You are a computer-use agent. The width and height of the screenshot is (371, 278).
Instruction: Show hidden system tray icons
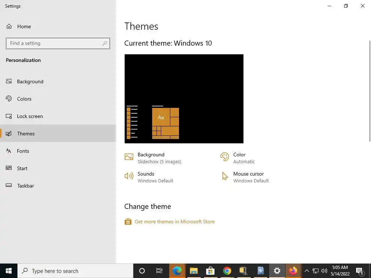tap(307, 271)
